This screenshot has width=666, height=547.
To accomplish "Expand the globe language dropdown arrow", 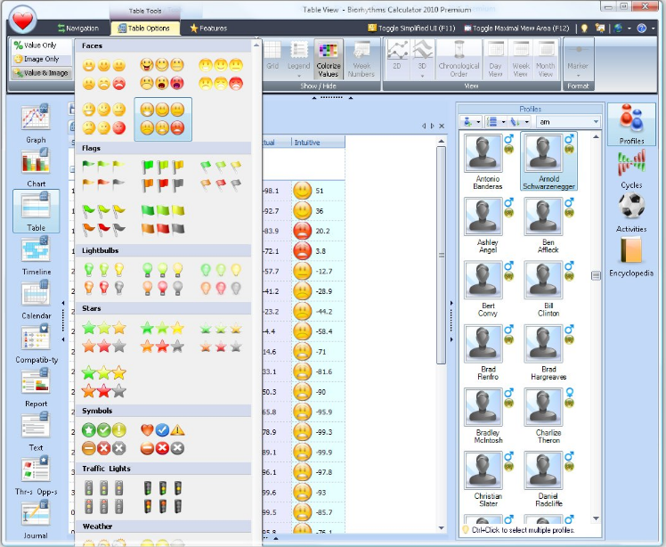I will 629,29.
